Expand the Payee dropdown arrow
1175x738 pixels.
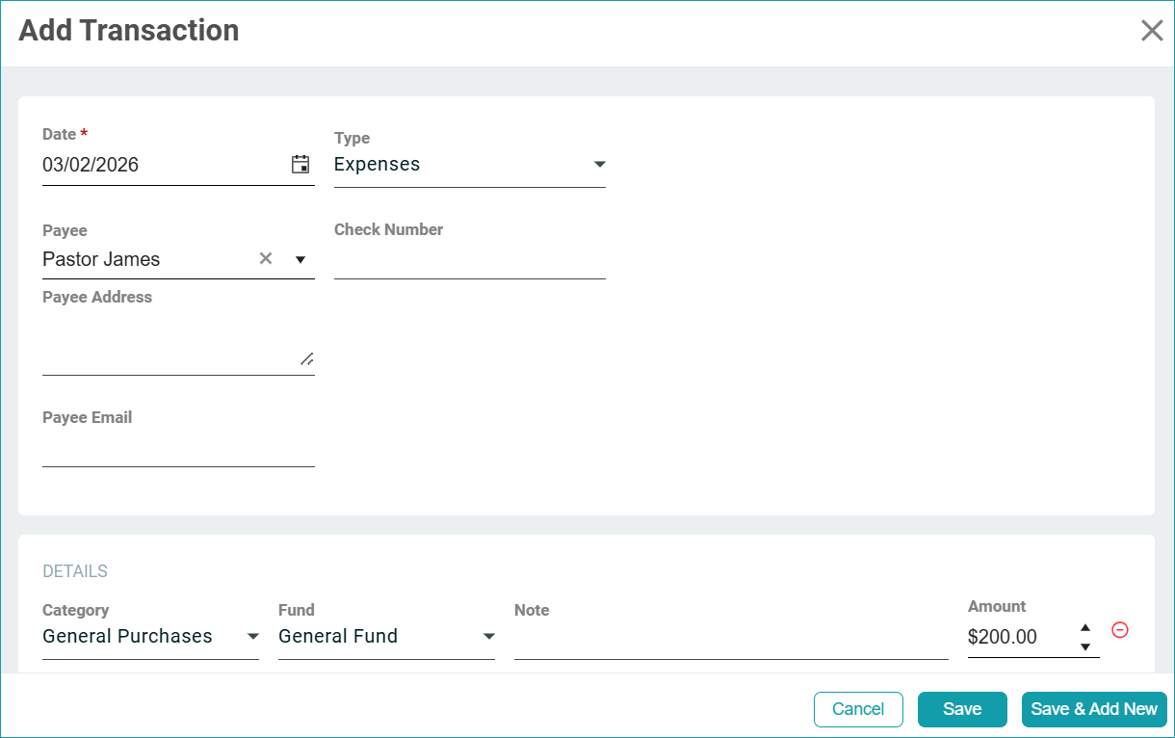pyautogui.click(x=300, y=259)
